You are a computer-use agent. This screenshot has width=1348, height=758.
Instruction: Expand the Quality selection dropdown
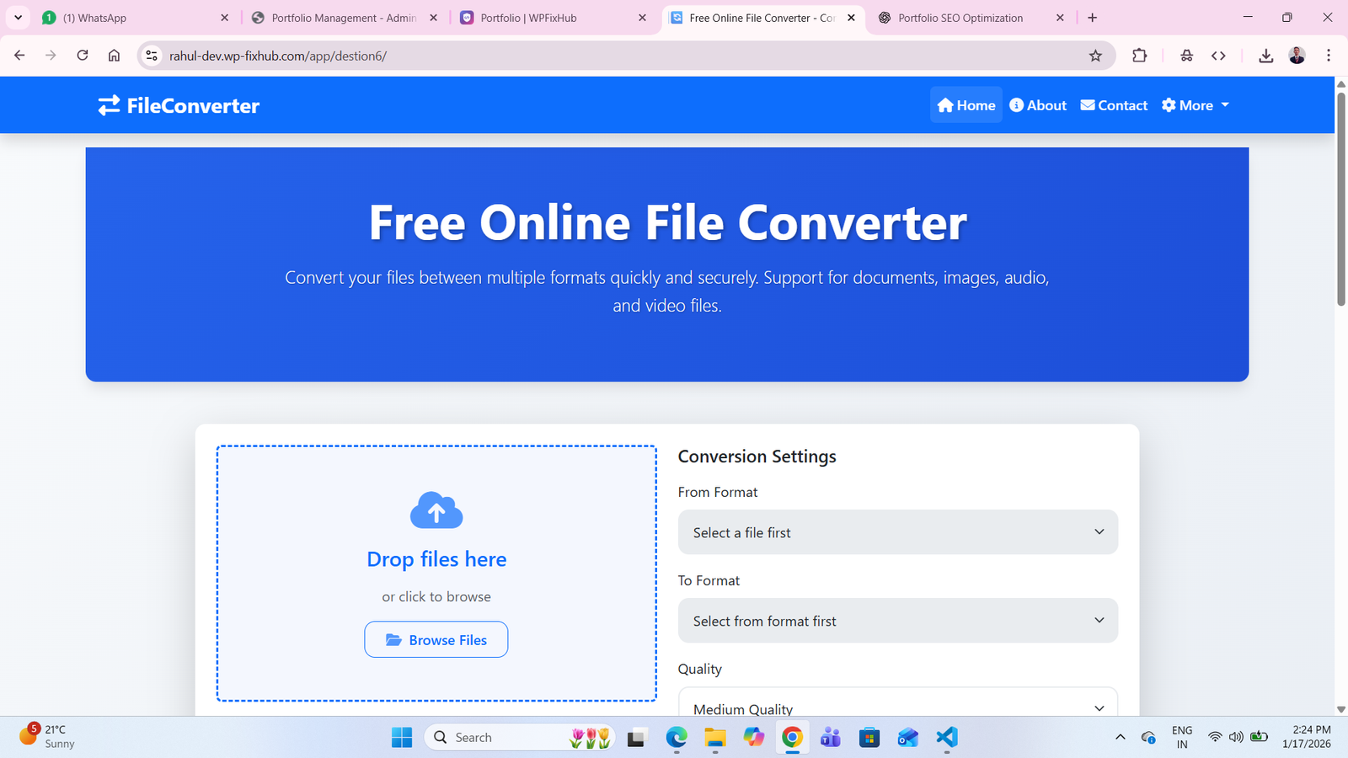(x=897, y=707)
